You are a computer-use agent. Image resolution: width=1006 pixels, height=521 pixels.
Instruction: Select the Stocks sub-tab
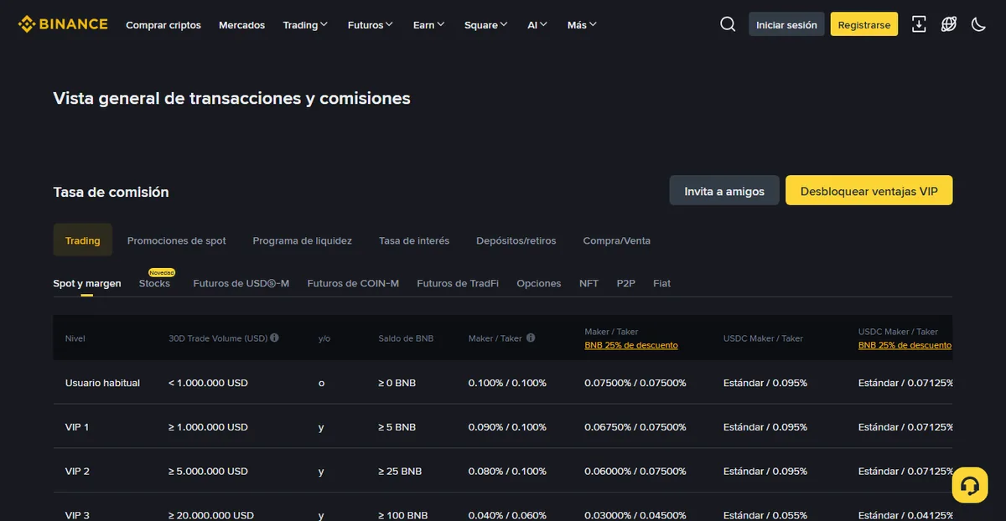pyautogui.click(x=154, y=283)
